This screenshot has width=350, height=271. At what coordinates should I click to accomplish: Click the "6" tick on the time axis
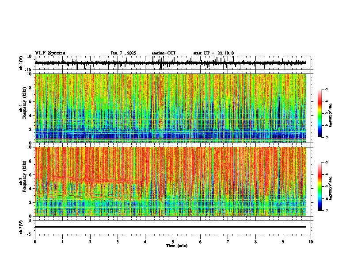pyautogui.click(x=201, y=242)
